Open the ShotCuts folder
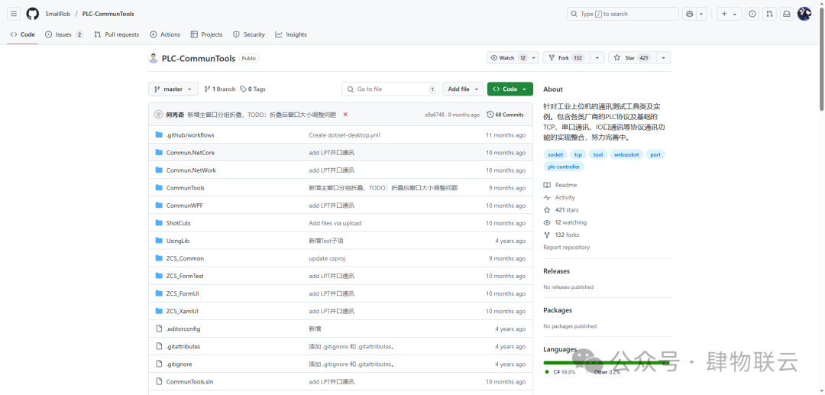The image size is (825, 395). 178,223
